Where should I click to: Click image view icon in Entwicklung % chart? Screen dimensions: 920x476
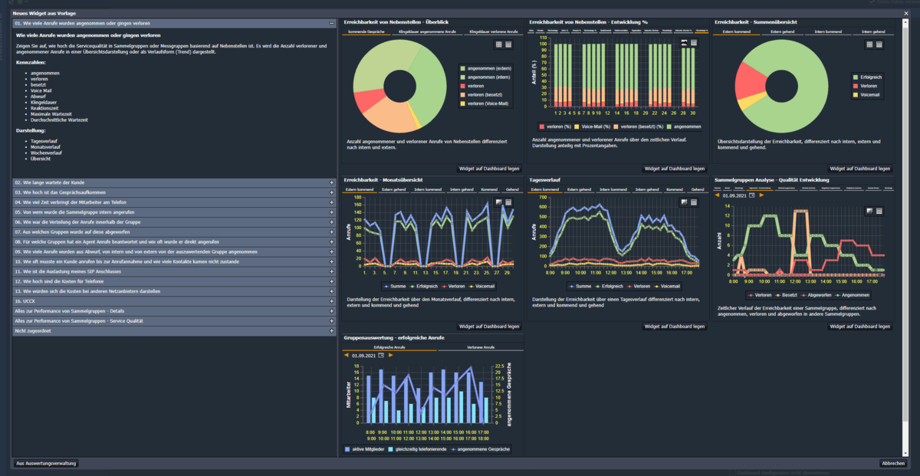pos(684,43)
